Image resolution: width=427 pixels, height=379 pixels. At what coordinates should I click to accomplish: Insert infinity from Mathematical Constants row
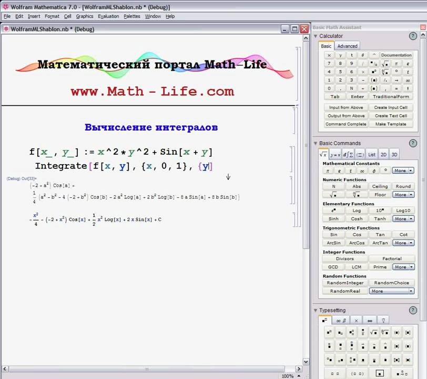[x=362, y=171]
